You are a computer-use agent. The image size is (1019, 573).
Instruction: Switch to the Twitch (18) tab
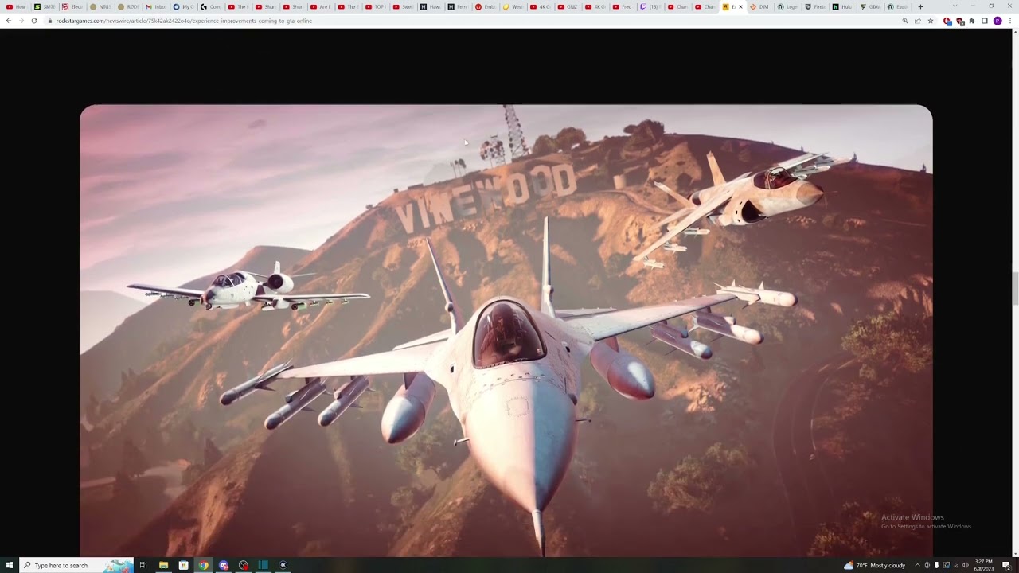click(x=650, y=6)
